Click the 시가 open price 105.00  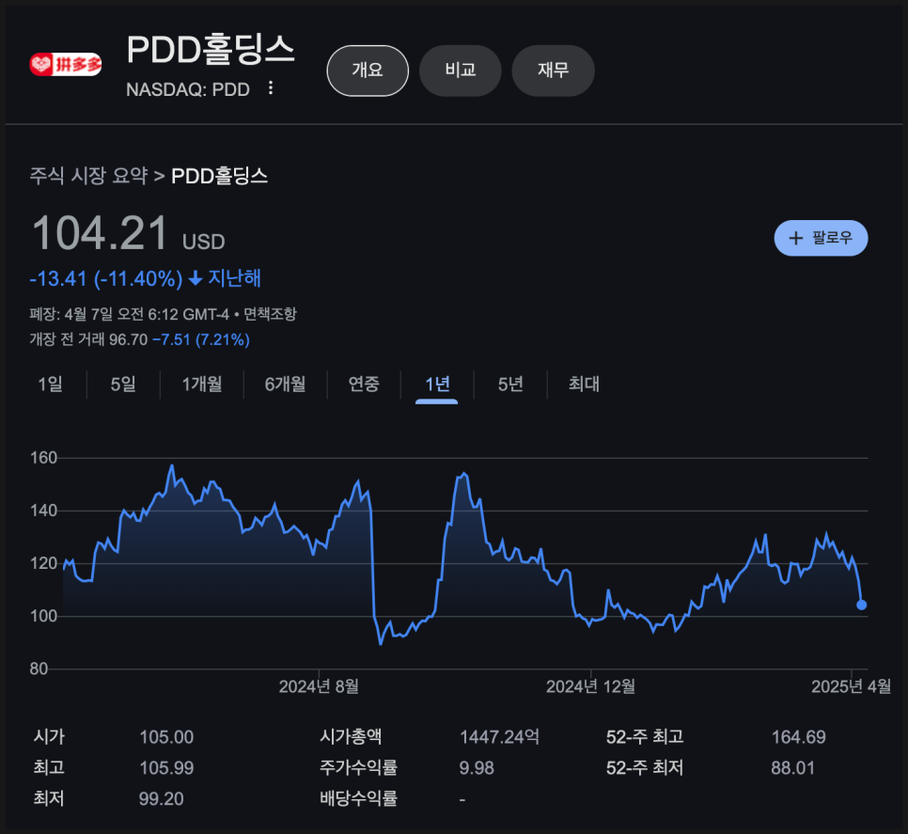(x=166, y=737)
